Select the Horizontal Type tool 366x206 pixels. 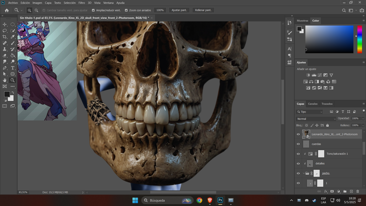(x=12, y=68)
